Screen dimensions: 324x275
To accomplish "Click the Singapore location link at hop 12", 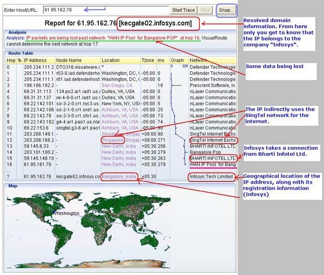I will (x=112, y=139).
